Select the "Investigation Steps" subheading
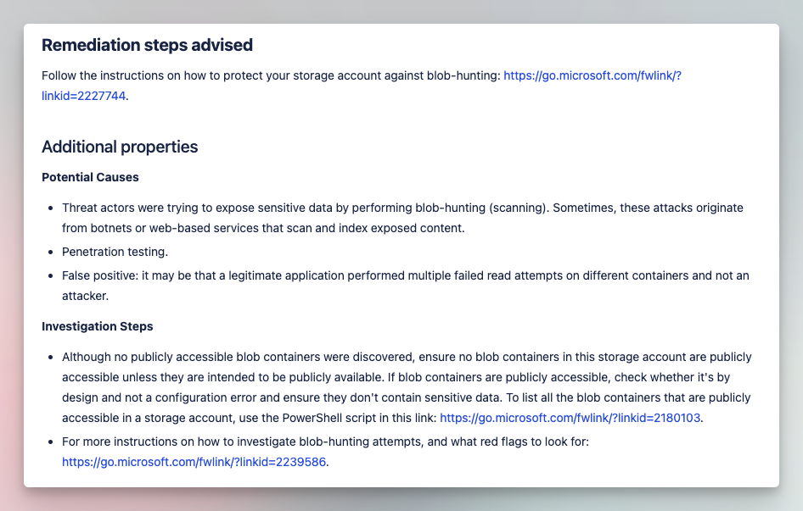The width and height of the screenshot is (803, 511). [98, 326]
